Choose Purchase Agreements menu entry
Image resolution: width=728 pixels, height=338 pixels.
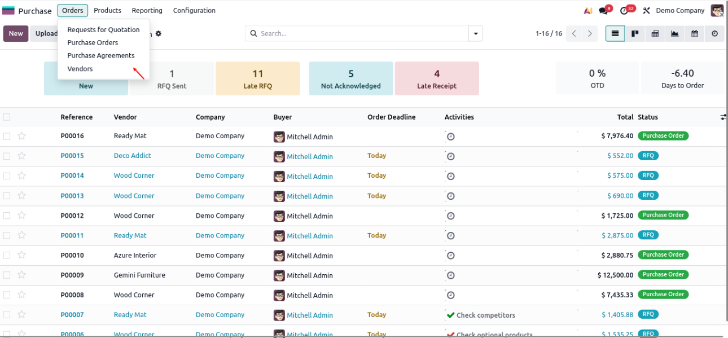(x=101, y=55)
